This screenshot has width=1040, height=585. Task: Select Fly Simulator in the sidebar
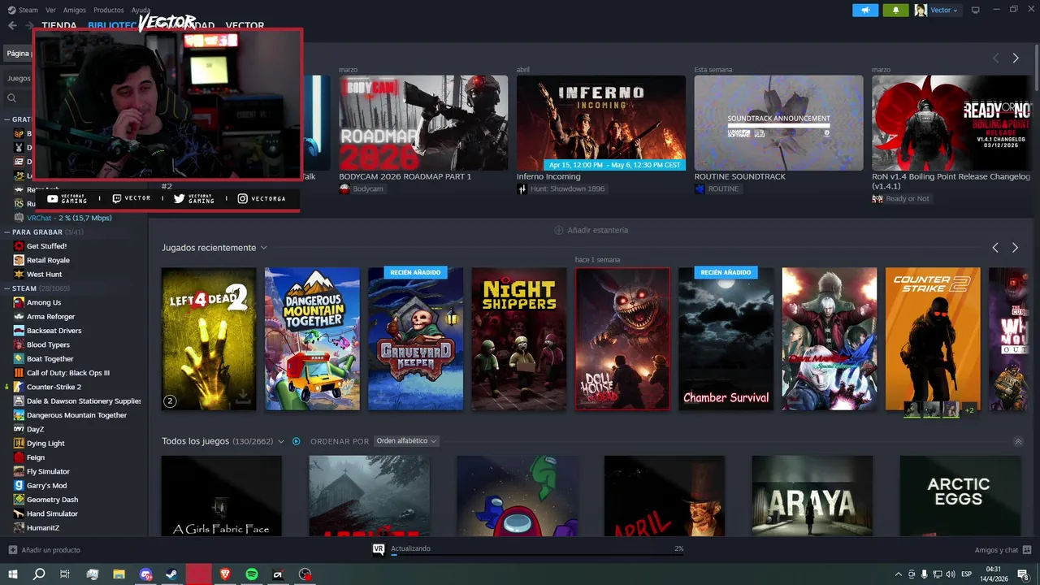pyautogui.click(x=48, y=471)
